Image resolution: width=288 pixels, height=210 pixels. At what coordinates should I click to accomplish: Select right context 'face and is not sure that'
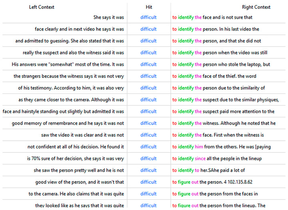pyautogui.click(x=227, y=18)
